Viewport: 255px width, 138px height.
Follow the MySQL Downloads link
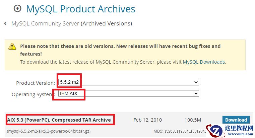[204, 62]
